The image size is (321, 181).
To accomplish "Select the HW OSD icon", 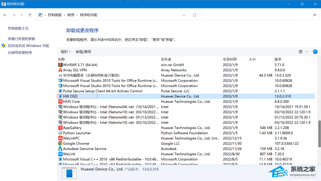I will coord(60,96).
